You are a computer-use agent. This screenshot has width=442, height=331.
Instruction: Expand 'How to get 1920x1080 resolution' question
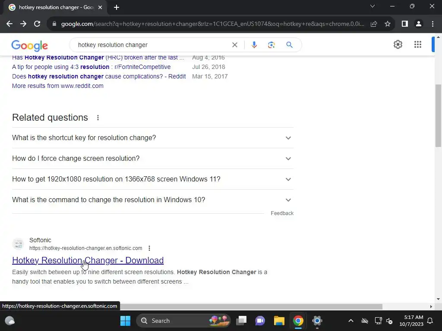[x=152, y=179]
